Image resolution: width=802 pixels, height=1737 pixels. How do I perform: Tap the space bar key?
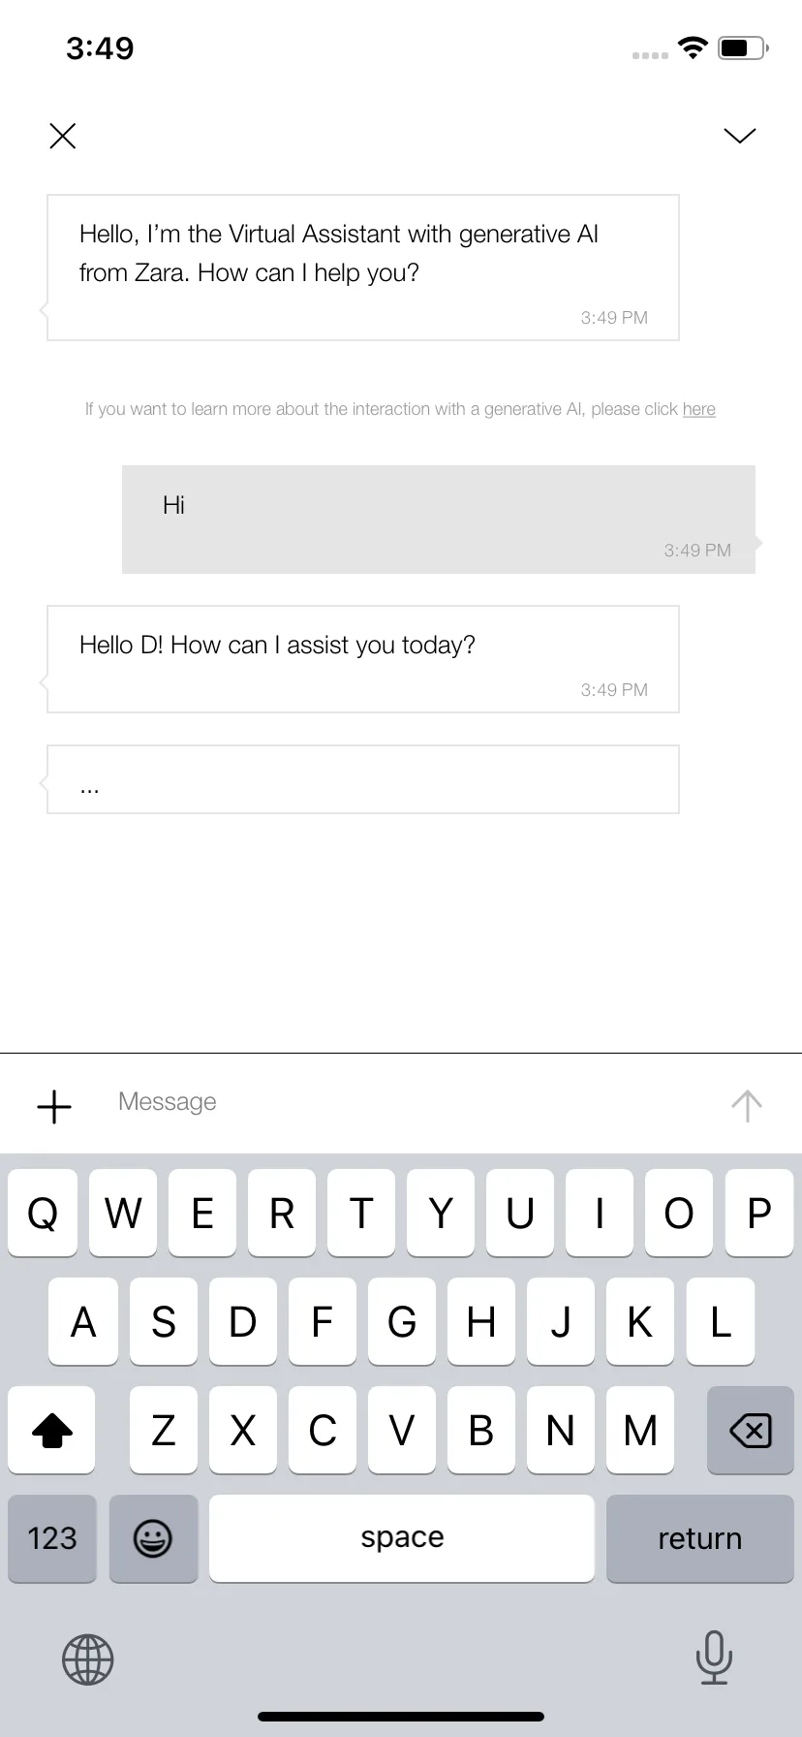pos(402,1538)
